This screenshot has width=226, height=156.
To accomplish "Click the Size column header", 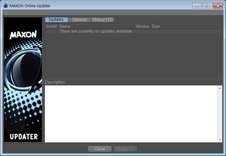I will [156, 27].
